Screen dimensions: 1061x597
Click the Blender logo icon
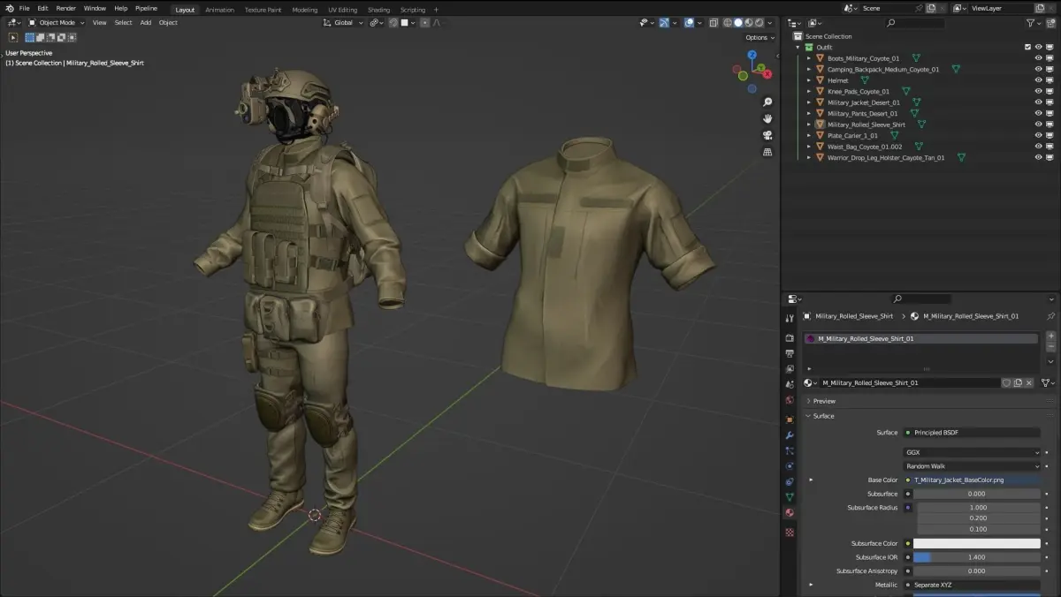9,8
